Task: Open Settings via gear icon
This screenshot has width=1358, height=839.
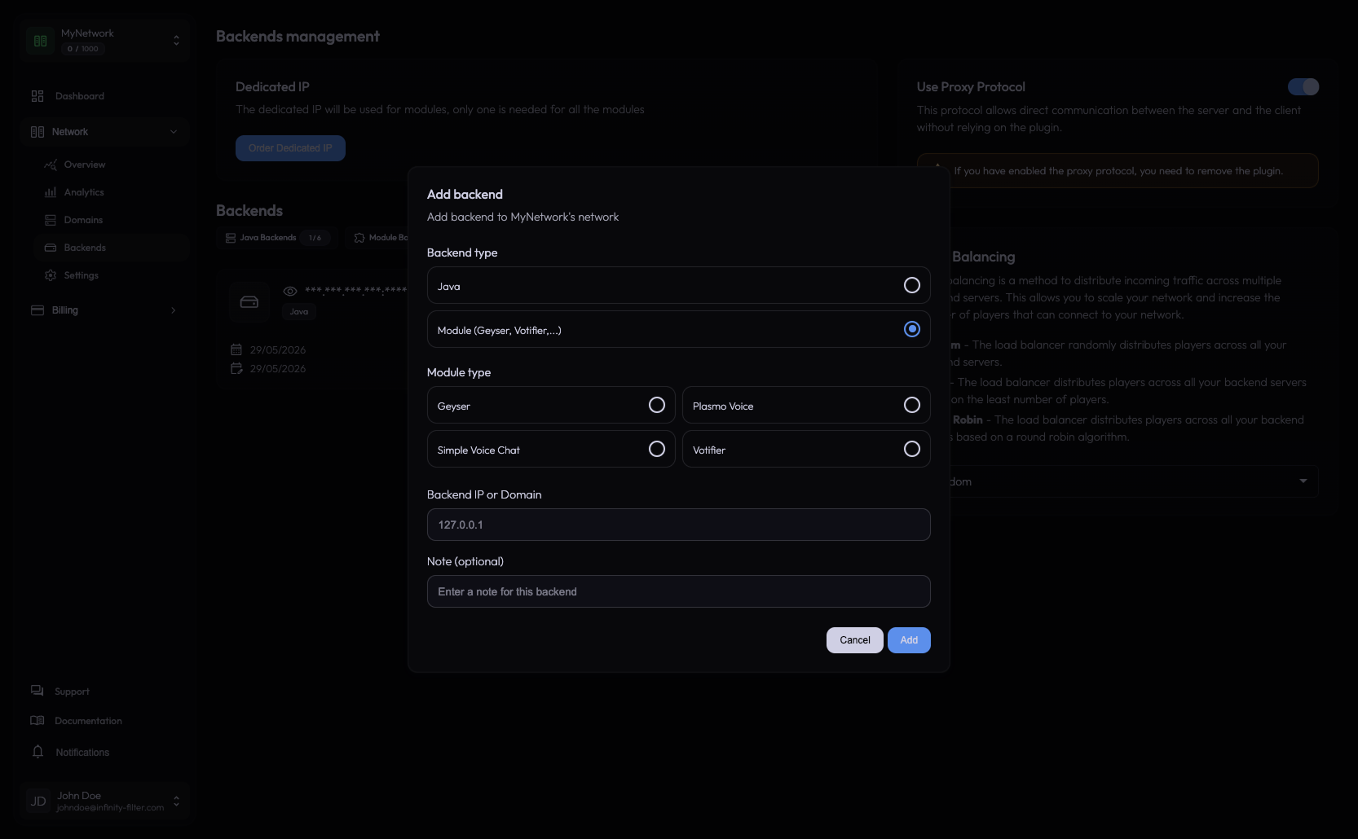Action: [51, 275]
